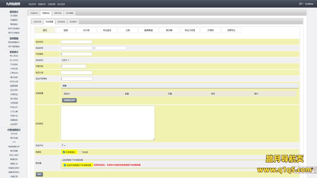Click 退出登录 in the top bar

61,4
